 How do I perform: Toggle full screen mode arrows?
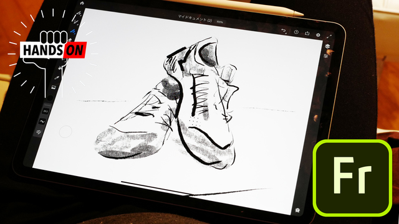329,37
